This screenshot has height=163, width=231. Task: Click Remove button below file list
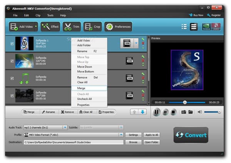(x=67, y=112)
